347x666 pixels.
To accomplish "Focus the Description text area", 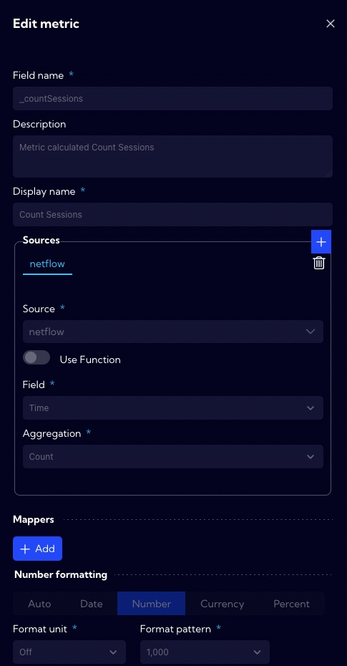I will point(172,156).
